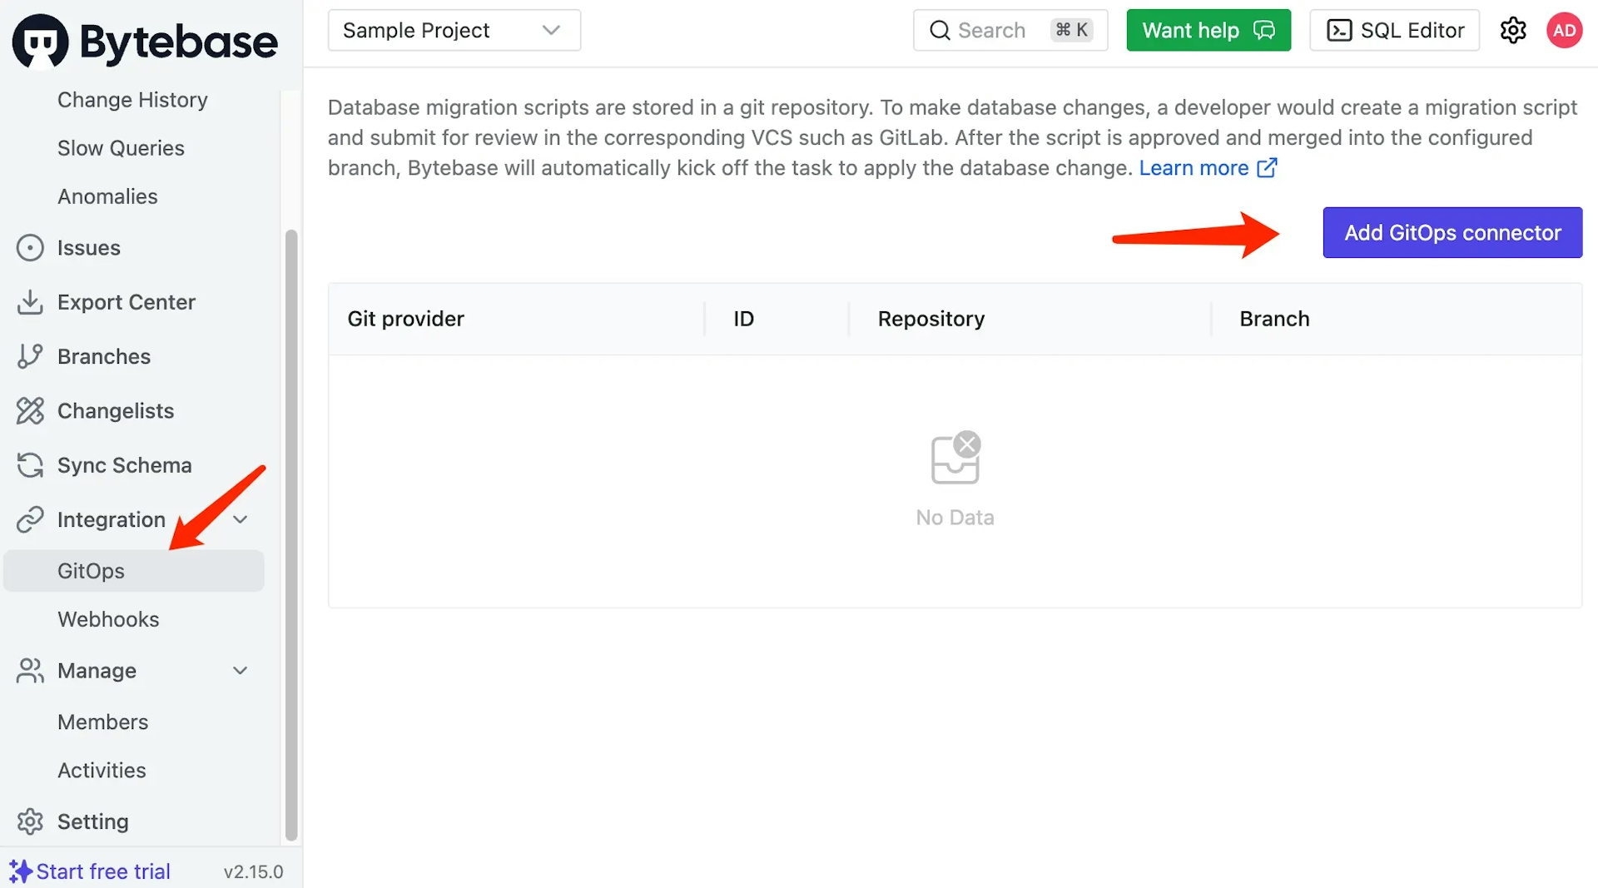Click the Git provider column header
Screen dimensions: 1598x888
coord(405,319)
